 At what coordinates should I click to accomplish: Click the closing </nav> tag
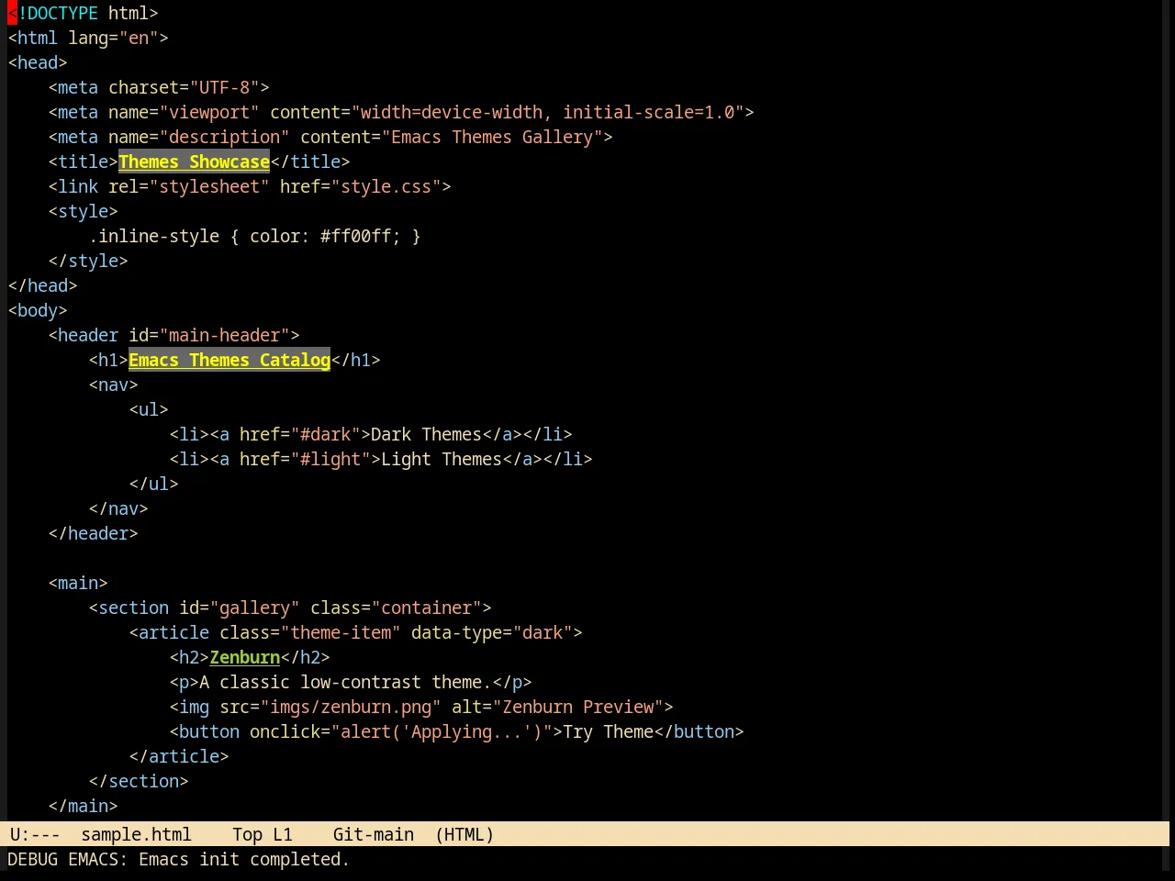(x=118, y=508)
